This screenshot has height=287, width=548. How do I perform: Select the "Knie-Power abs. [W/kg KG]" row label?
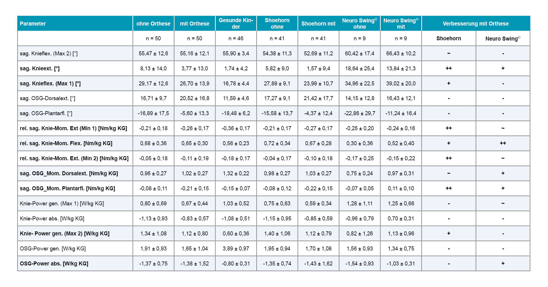(52, 218)
